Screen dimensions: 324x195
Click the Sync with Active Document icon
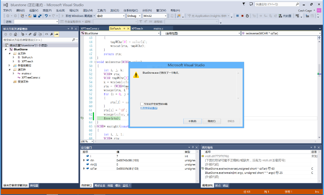(x=30, y=34)
